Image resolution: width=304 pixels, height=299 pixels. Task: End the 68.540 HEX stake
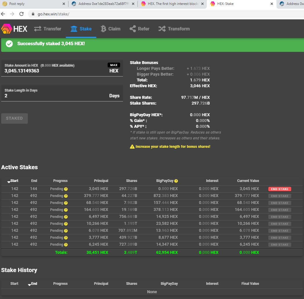pos(280,203)
